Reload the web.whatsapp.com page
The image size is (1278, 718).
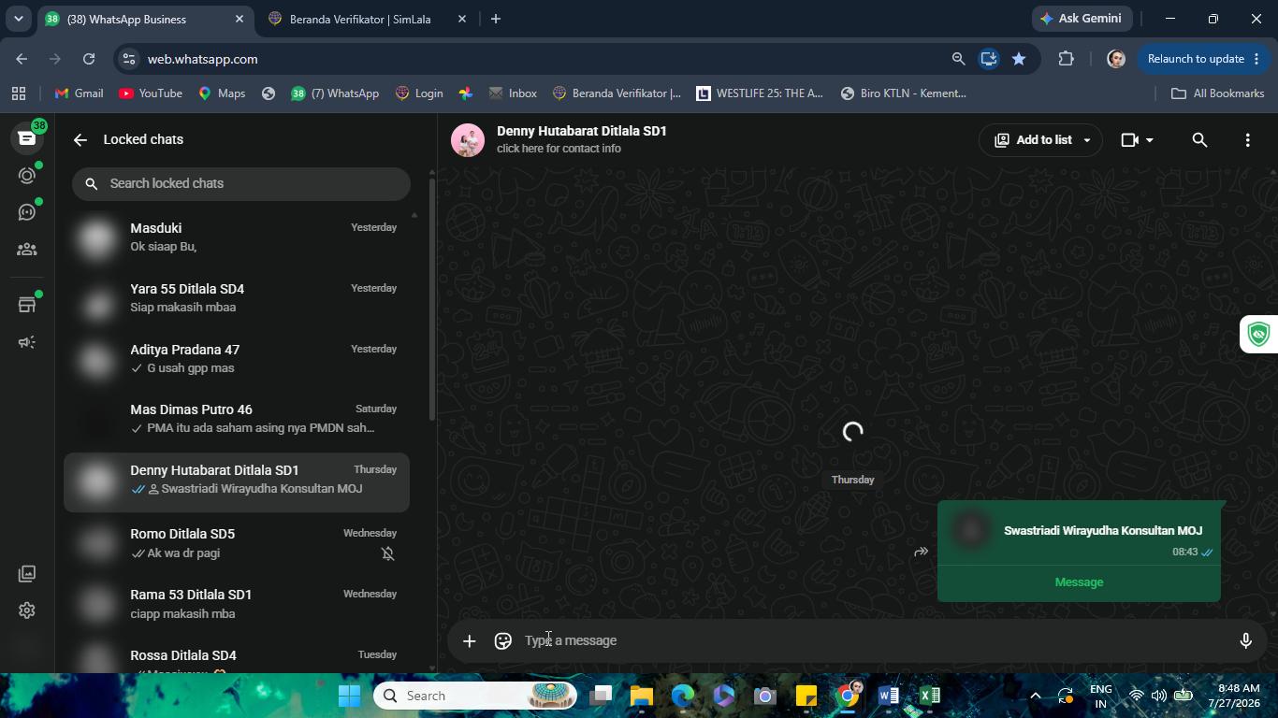pyautogui.click(x=89, y=59)
